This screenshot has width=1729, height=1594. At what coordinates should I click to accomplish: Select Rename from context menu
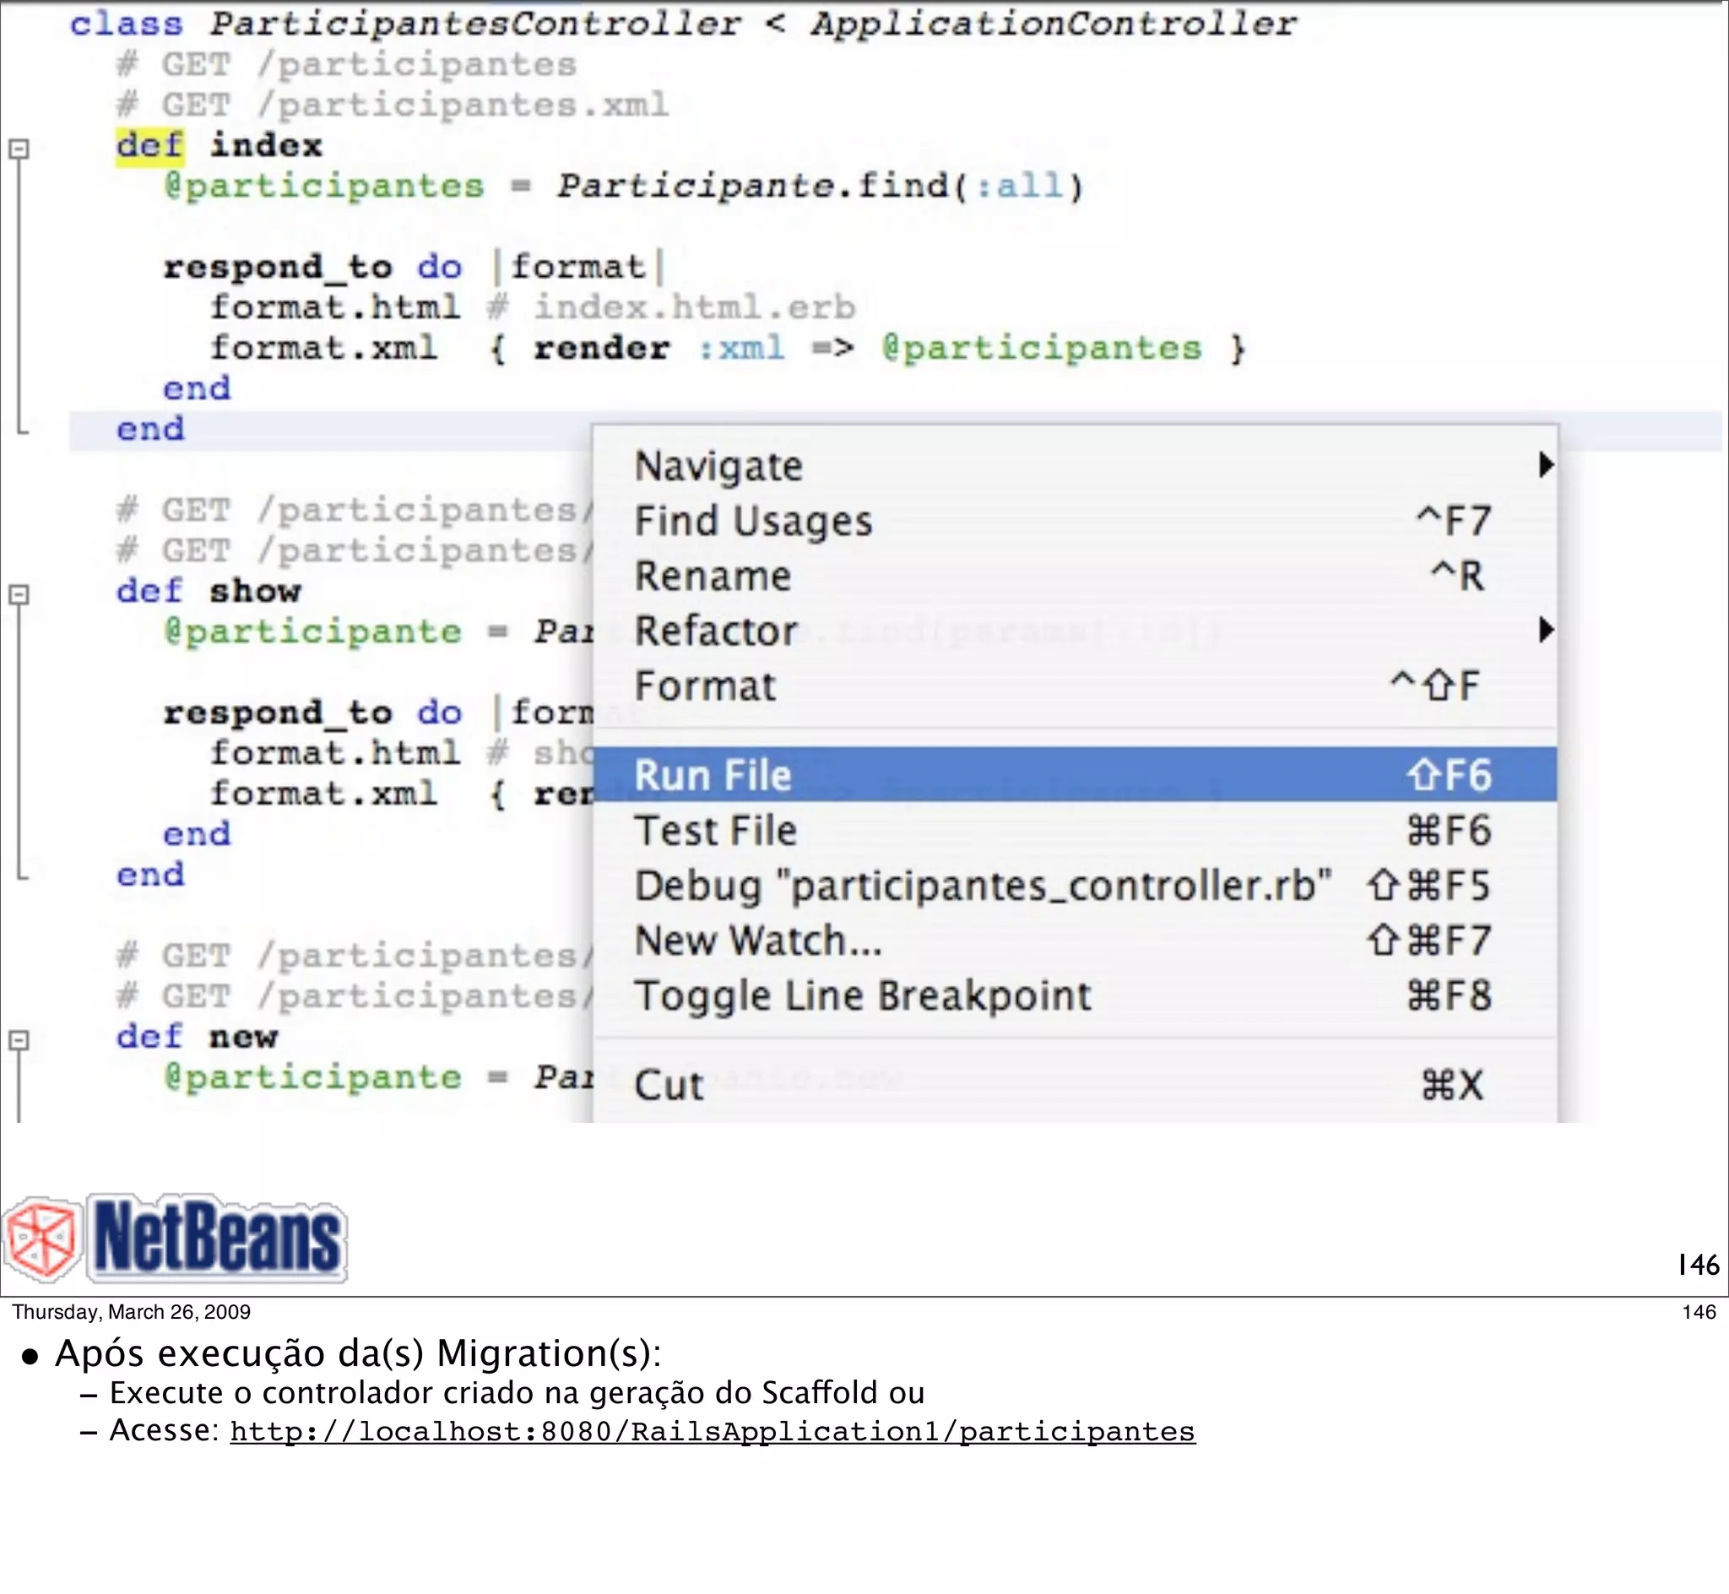[x=713, y=575]
